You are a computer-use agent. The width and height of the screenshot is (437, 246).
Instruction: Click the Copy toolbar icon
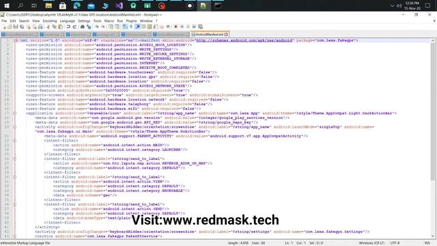(x=54, y=27)
